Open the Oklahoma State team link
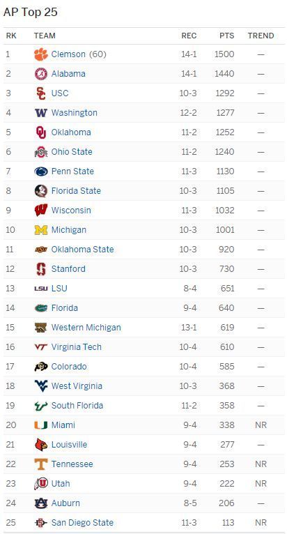 (x=82, y=250)
